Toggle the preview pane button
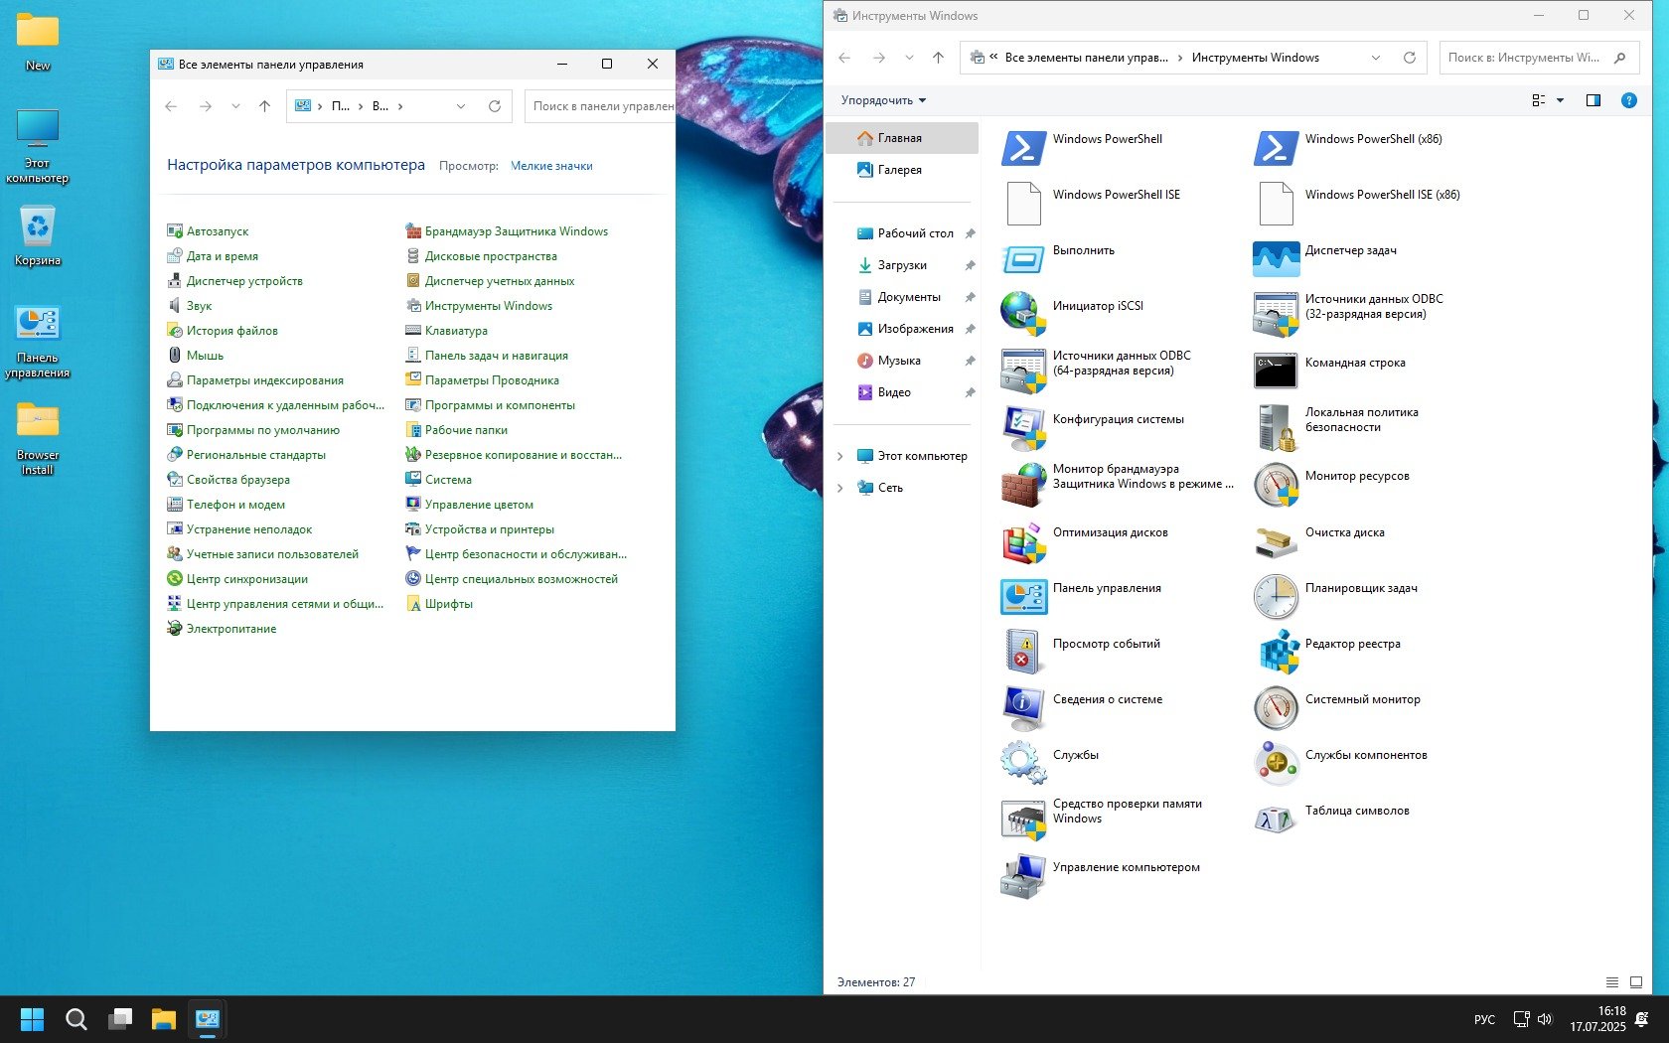 [1593, 100]
